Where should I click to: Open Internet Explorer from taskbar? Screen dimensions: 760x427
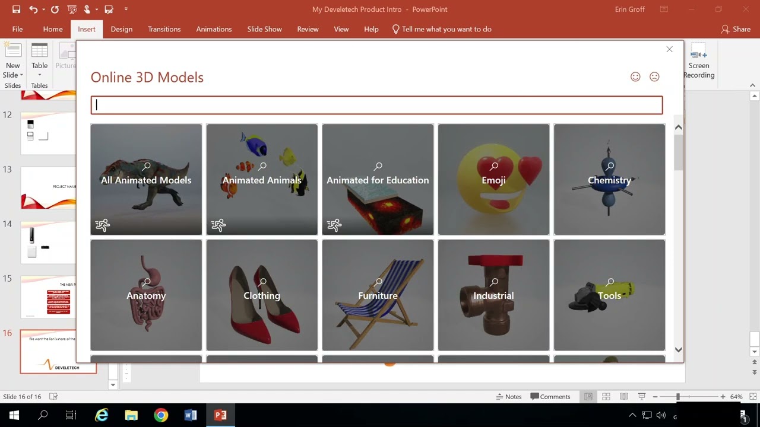click(x=102, y=415)
